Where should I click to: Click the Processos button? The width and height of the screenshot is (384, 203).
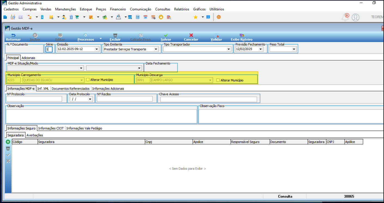[86, 37]
